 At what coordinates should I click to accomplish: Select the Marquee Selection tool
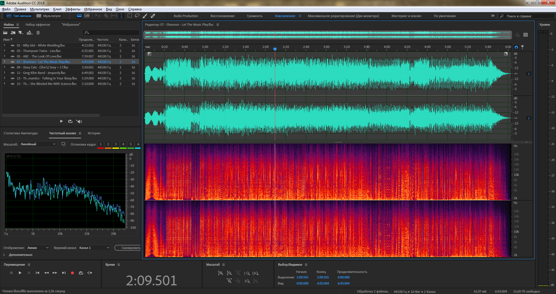pyautogui.click(x=130, y=16)
